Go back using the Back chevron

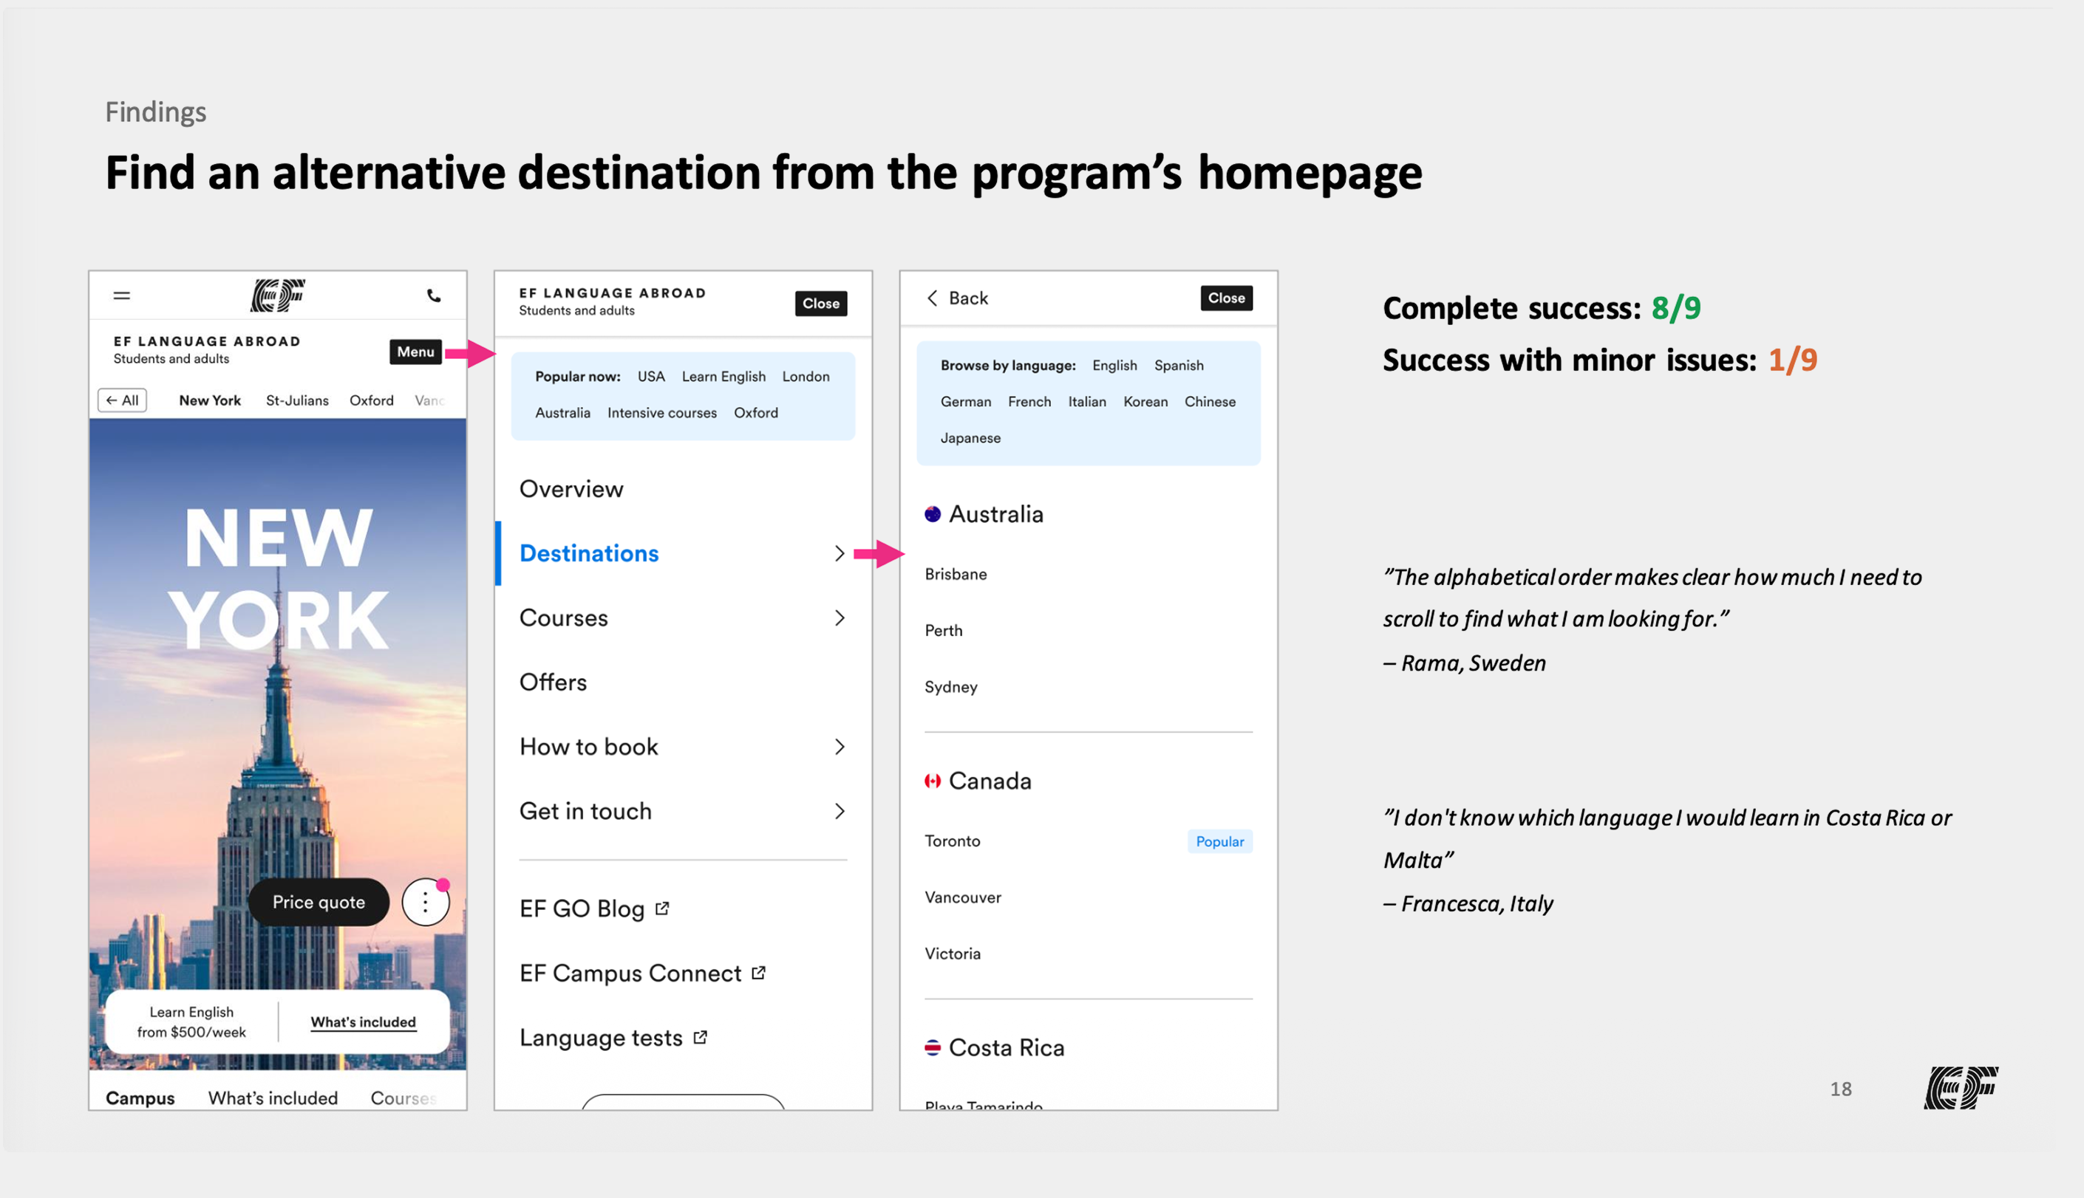click(933, 298)
